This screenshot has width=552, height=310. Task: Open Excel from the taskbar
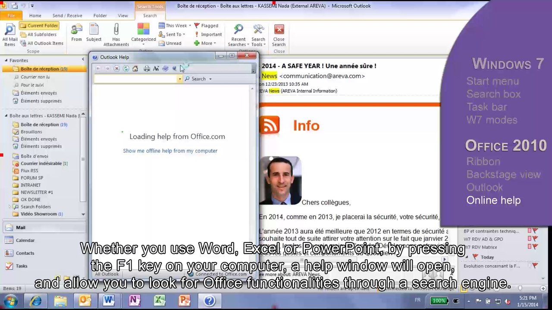(160, 300)
